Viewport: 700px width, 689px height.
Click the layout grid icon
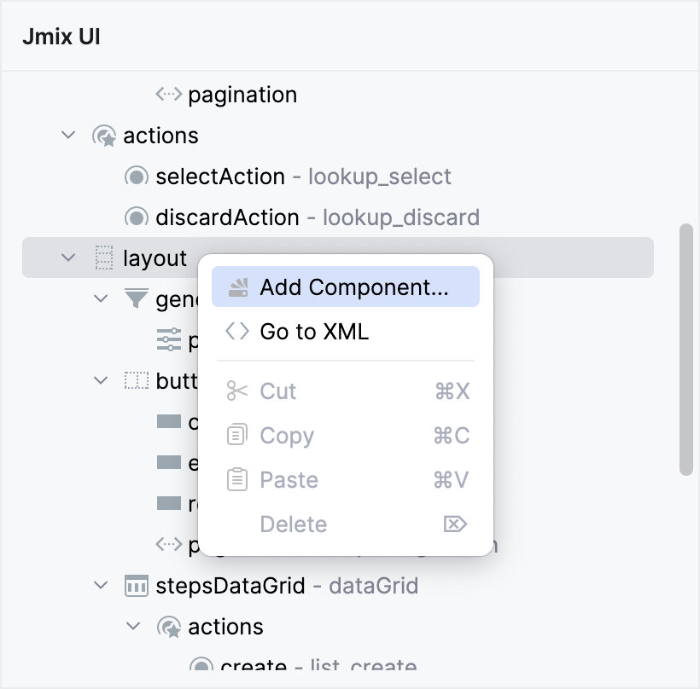tap(102, 258)
